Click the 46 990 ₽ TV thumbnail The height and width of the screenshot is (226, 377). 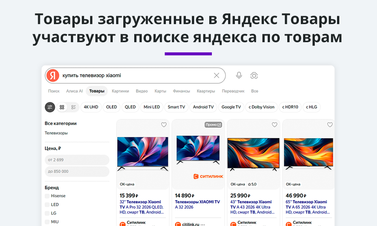click(308, 154)
